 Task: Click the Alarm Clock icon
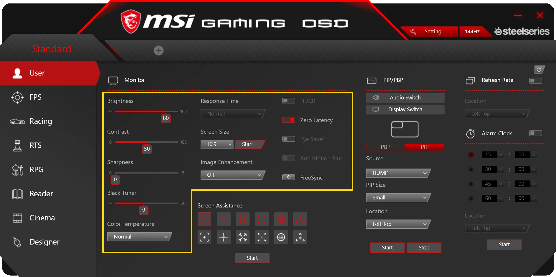[470, 134]
